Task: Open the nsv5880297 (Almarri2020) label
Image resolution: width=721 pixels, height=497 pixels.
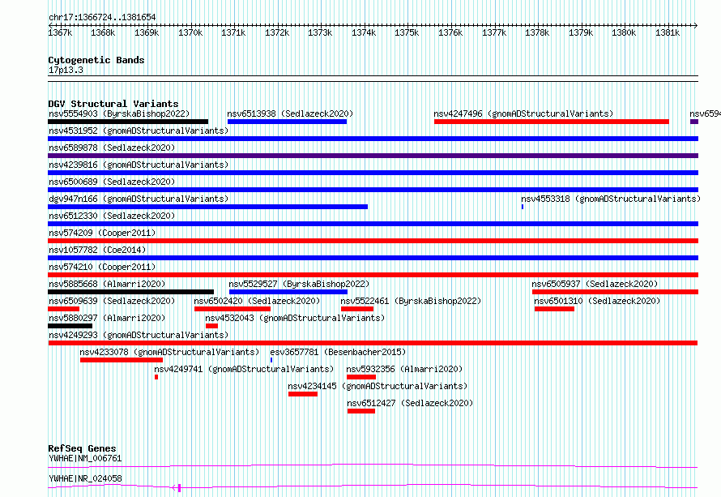Action: point(107,318)
